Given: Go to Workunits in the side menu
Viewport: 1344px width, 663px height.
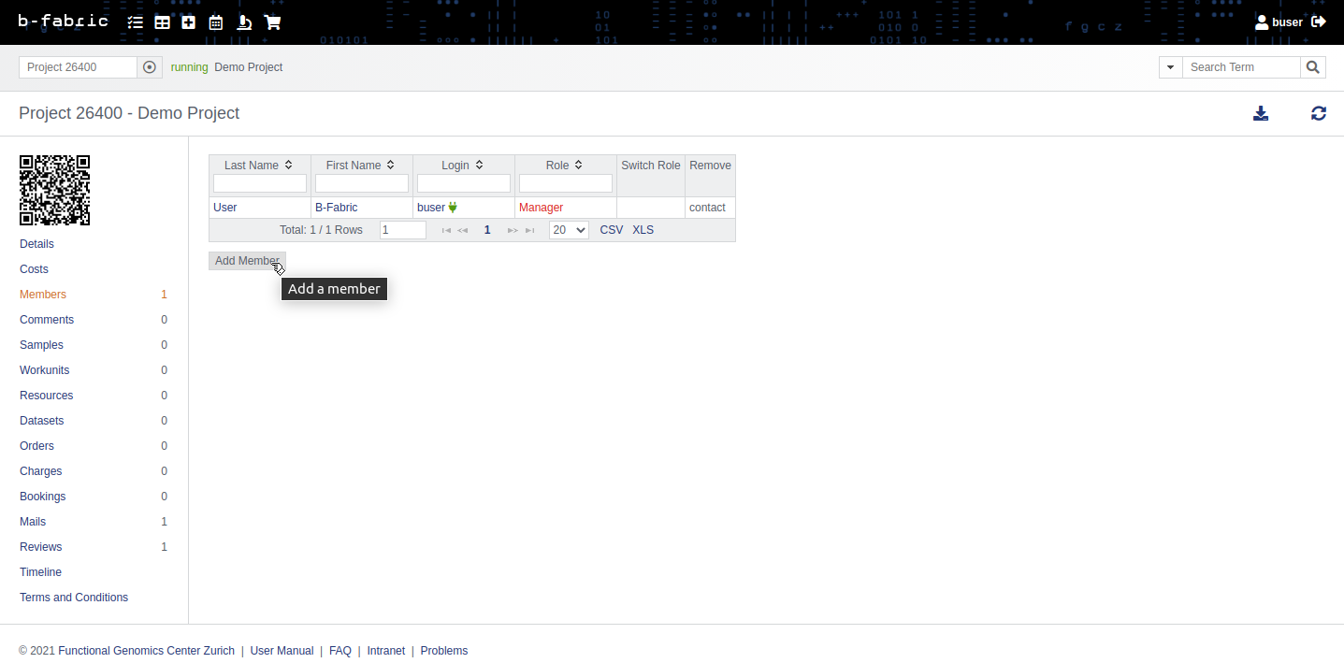Looking at the screenshot, I should click(x=44, y=370).
